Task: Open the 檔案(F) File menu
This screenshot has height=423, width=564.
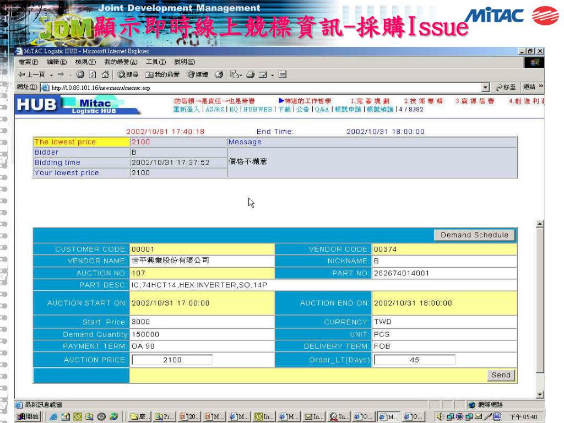Action: (x=28, y=62)
